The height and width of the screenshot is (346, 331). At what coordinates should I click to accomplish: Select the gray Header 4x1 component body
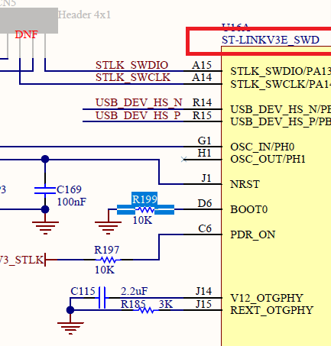(29, 21)
